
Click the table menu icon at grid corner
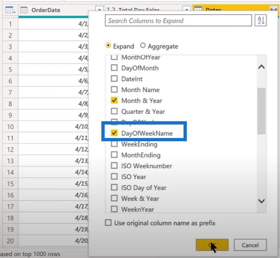[10, 10]
